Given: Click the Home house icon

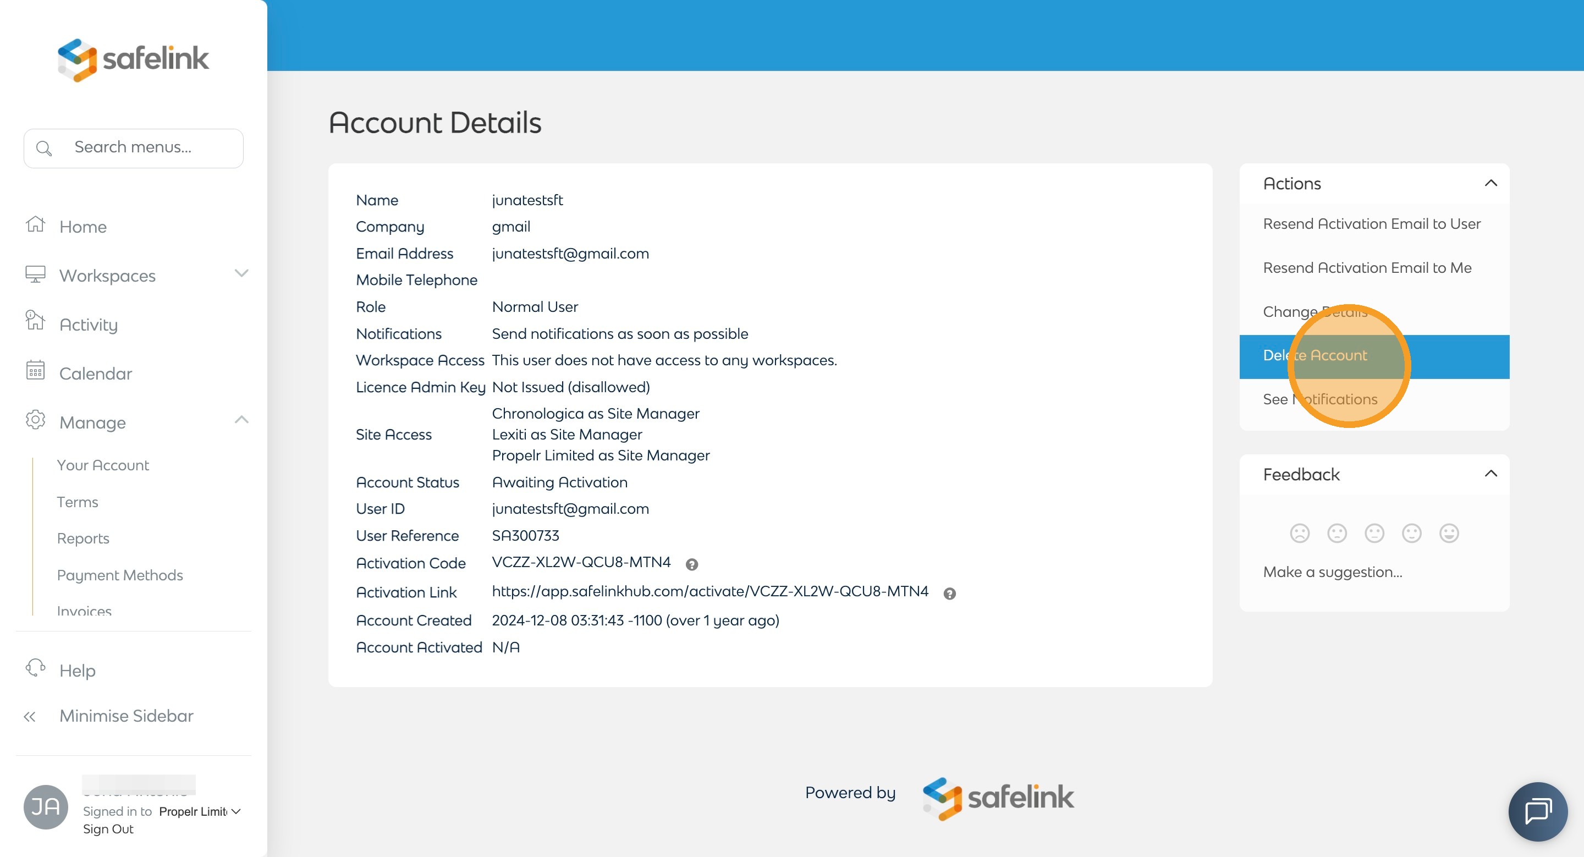Looking at the screenshot, I should [x=35, y=224].
